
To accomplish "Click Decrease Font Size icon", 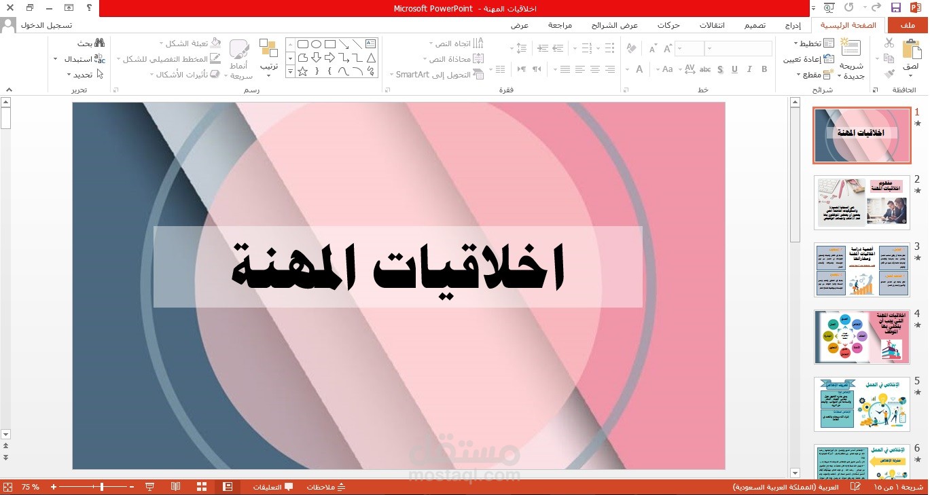I will coord(652,48).
